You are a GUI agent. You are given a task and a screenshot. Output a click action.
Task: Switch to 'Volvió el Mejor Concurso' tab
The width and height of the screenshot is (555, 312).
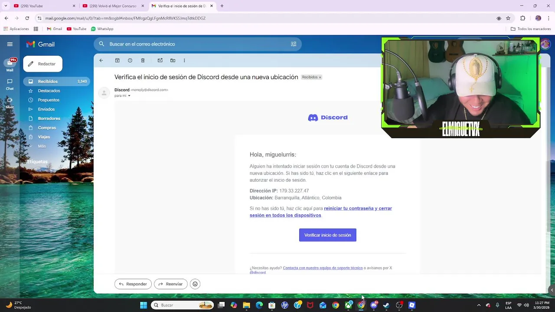pos(113,6)
